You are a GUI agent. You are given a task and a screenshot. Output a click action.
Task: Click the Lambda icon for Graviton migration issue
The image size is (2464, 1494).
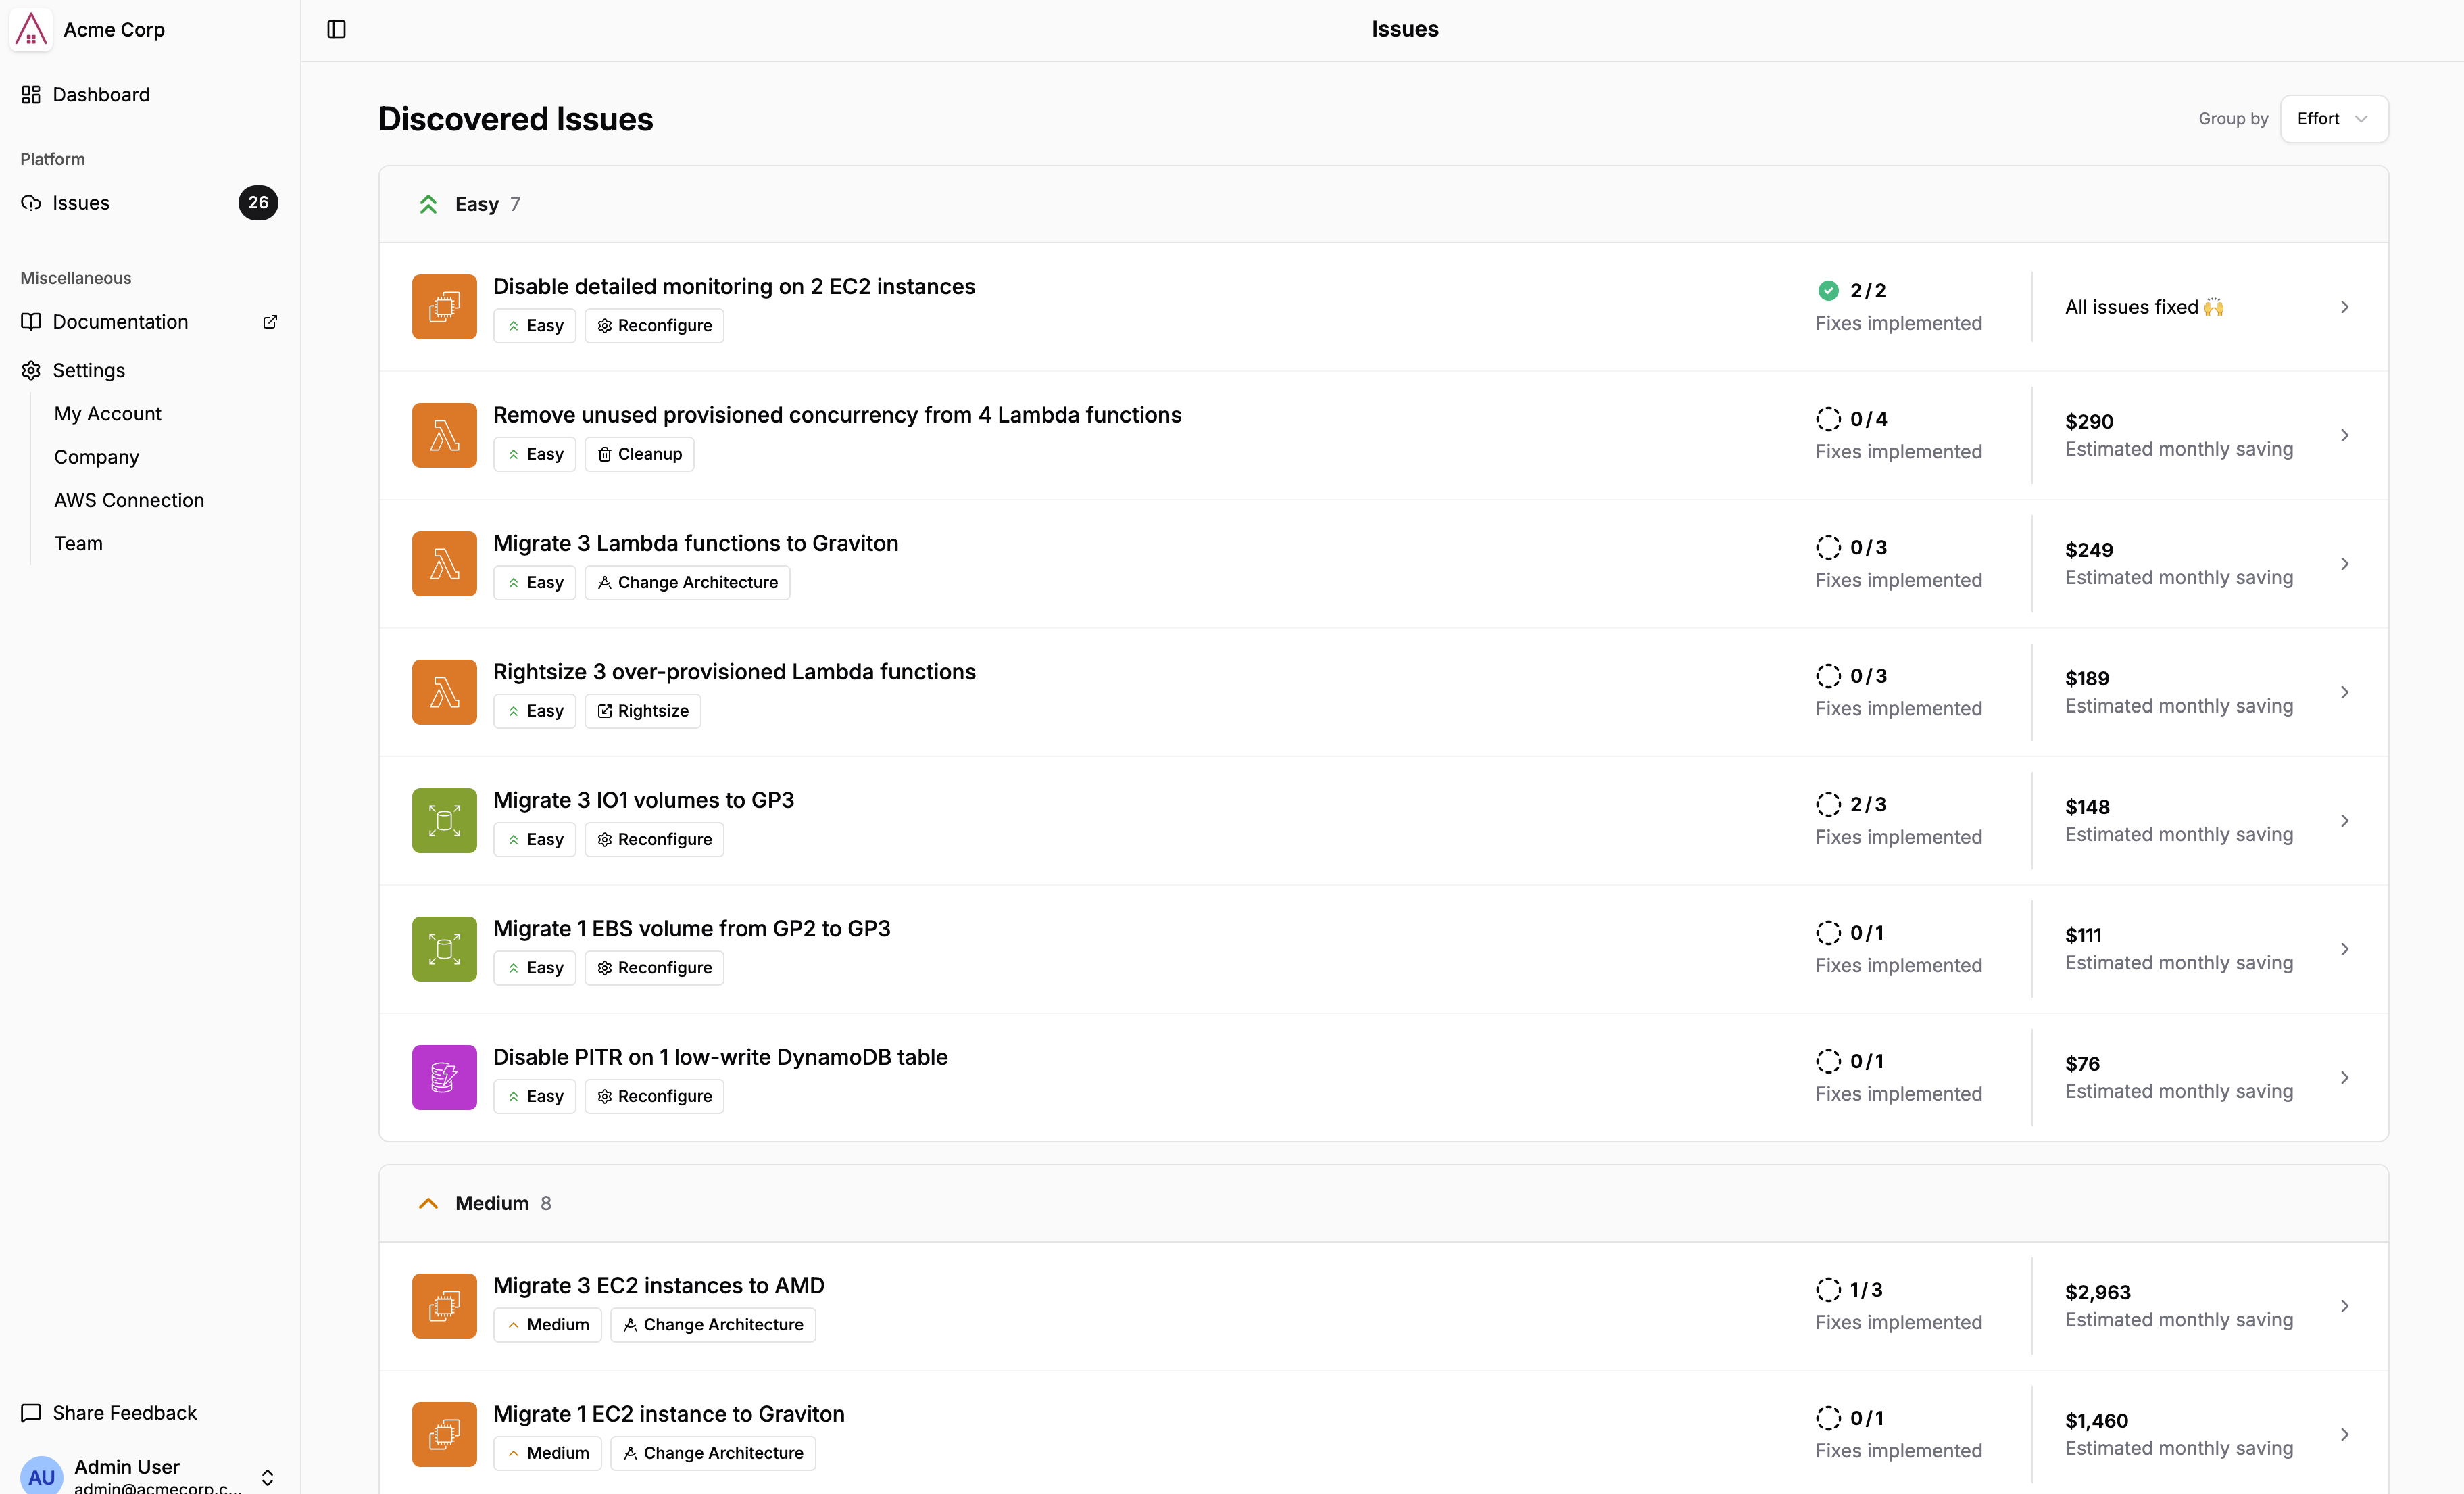444,564
